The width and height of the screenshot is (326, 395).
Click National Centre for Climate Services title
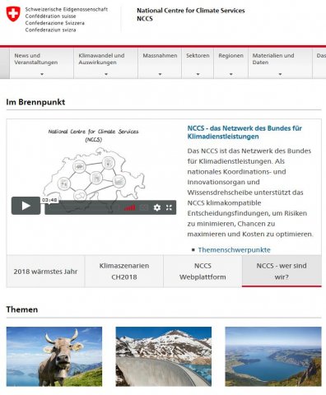pyautogui.click(x=191, y=11)
